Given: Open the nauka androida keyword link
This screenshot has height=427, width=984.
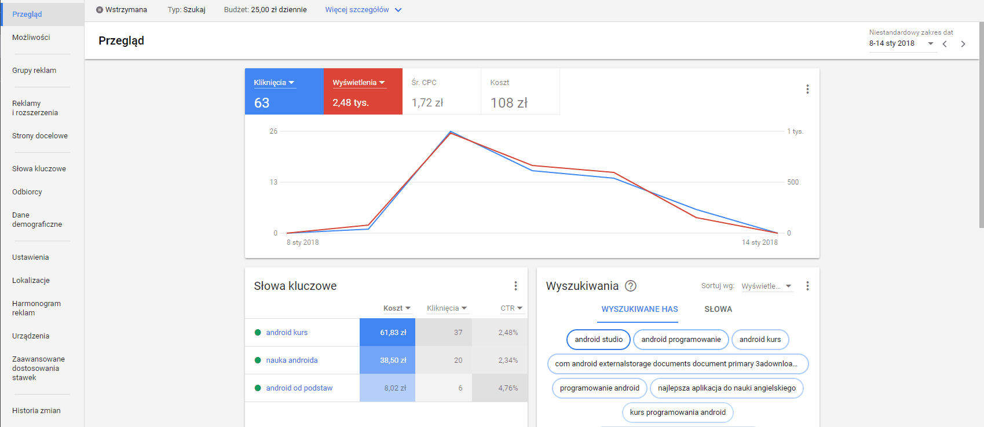Looking at the screenshot, I should [292, 360].
